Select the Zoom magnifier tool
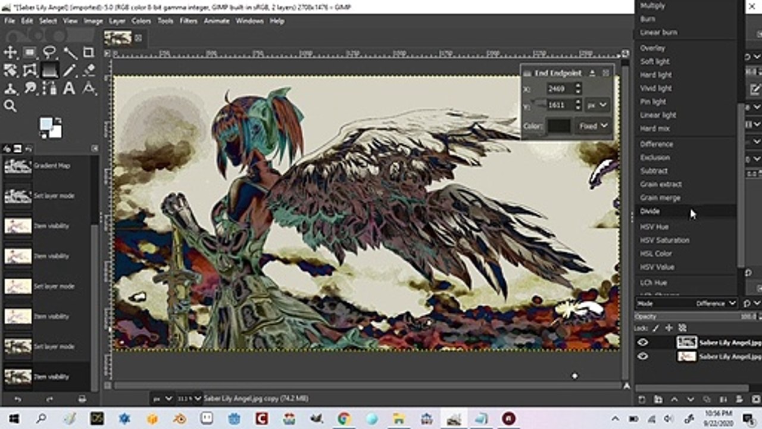The height and width of the screenshot is (429, 762). (x=10, y=107)
